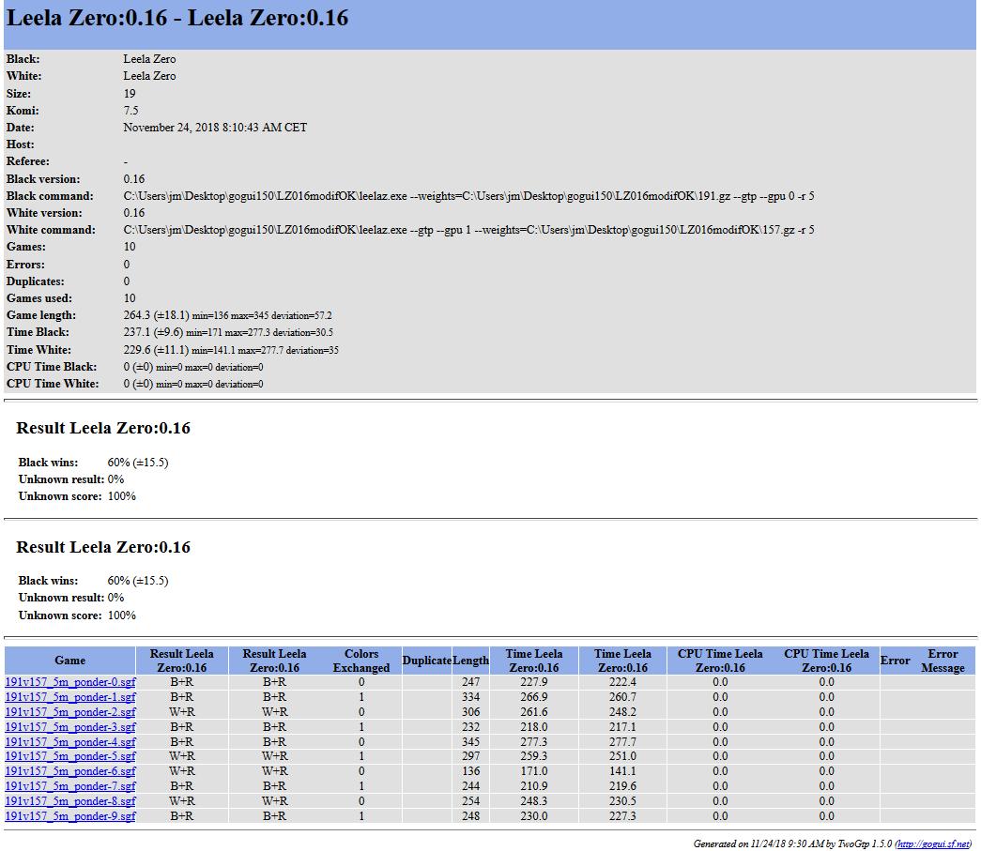Click the Komi value '7.5'

click(x=130, y=111)
